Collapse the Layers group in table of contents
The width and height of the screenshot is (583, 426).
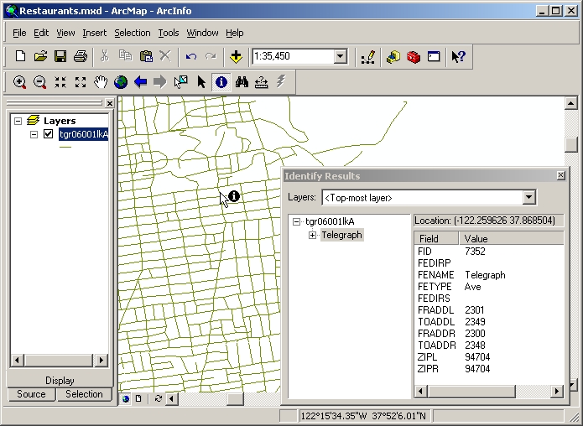click(x=18, y=121)
